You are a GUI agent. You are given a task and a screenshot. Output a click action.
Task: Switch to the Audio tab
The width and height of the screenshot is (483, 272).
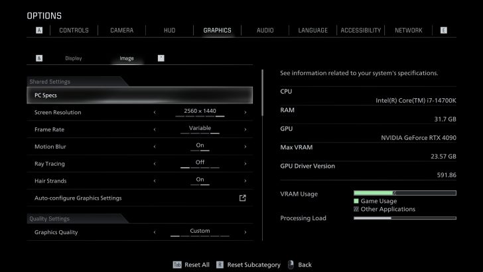(x=265, y=31)
